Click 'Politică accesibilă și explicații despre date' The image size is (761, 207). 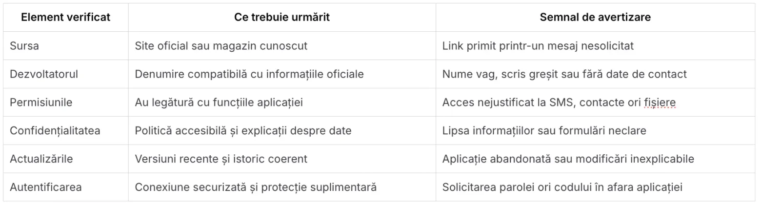[243, 131]
